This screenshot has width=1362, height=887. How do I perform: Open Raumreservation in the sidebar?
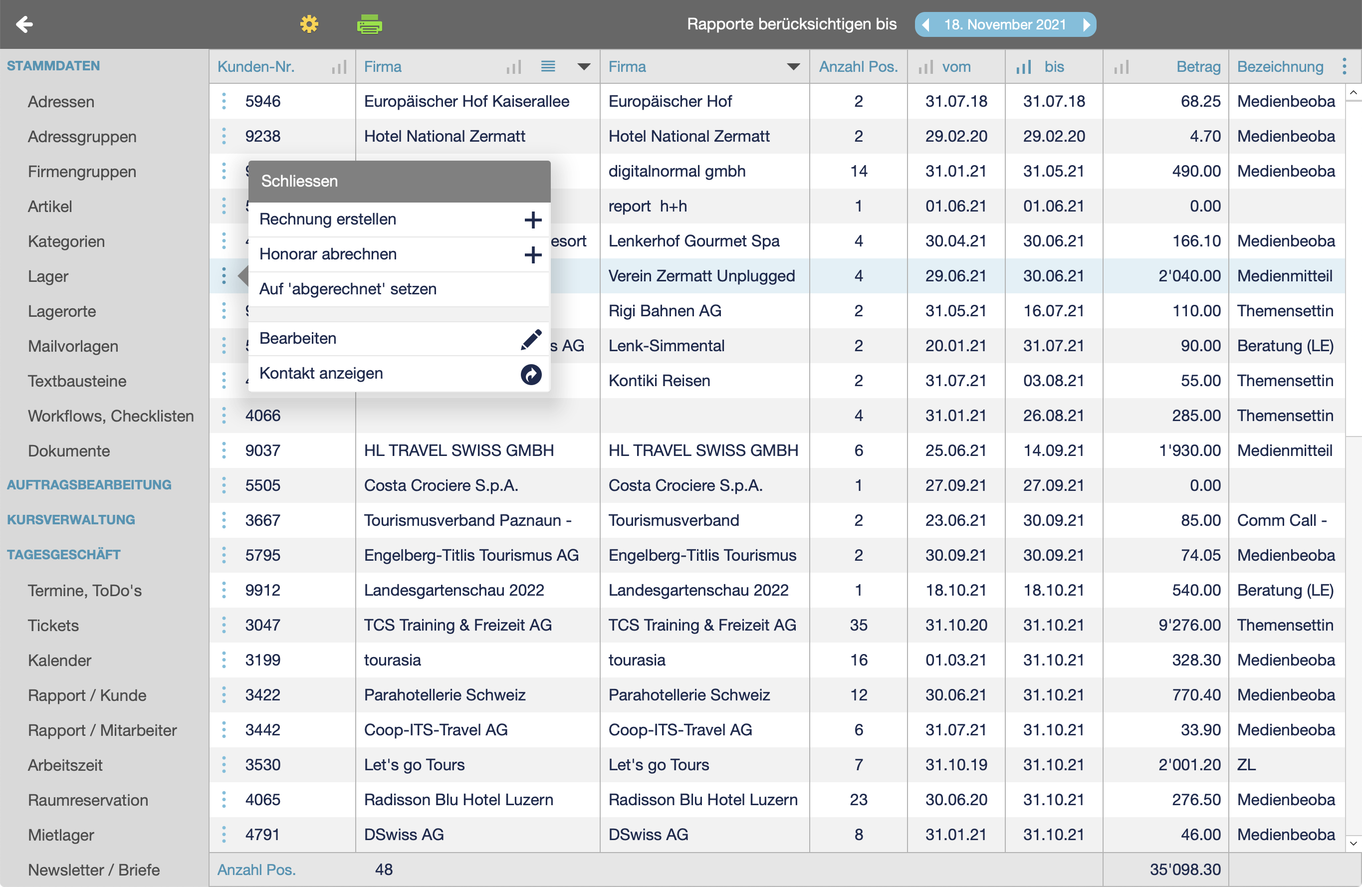click(x=88, y=800)
